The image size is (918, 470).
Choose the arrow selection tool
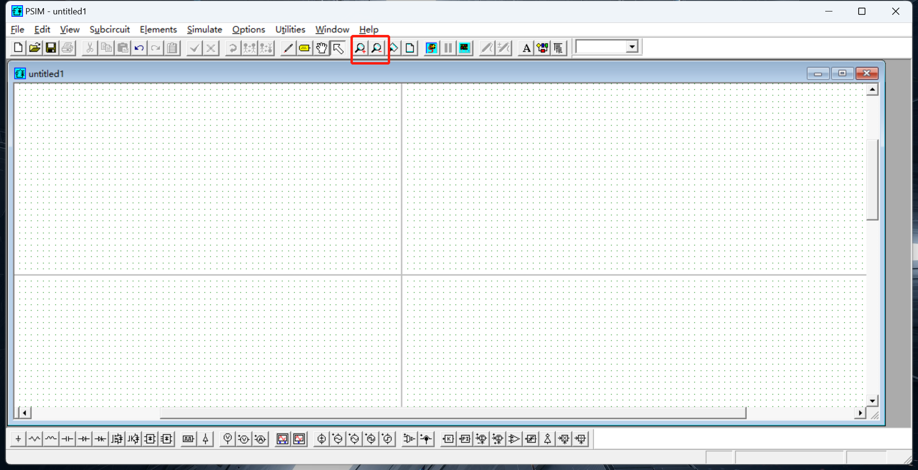click(x=338, y=48)
